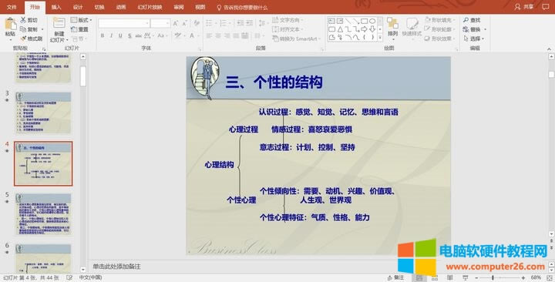This screenshot has width=555, height=282.
Task: Insert a new slide with 新建幻灯片 icon
Action: coord(59,23)
